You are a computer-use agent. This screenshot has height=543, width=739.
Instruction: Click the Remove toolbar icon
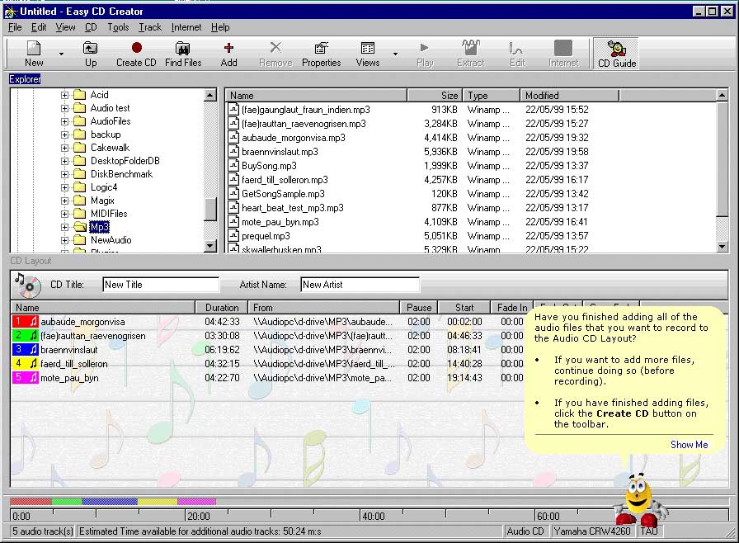click(275, 54)
